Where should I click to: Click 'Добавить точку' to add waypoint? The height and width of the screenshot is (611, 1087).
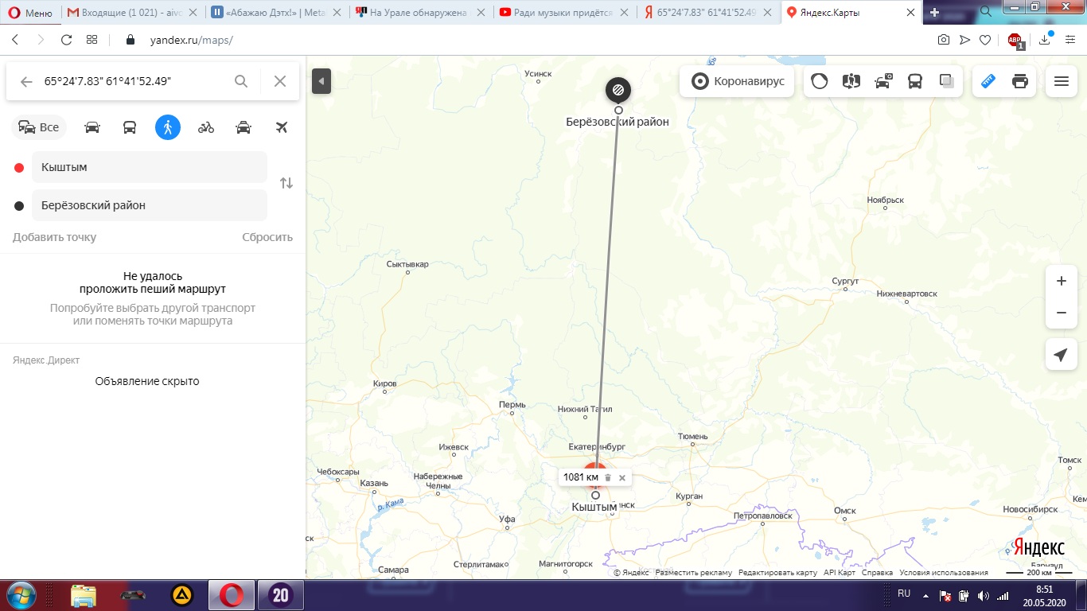(x=54, y=237)
